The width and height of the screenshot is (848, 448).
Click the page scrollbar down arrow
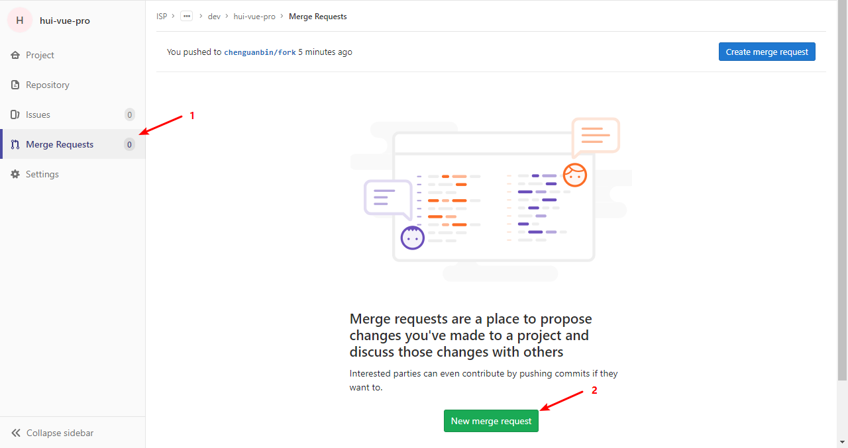click(x=842, y=442)
